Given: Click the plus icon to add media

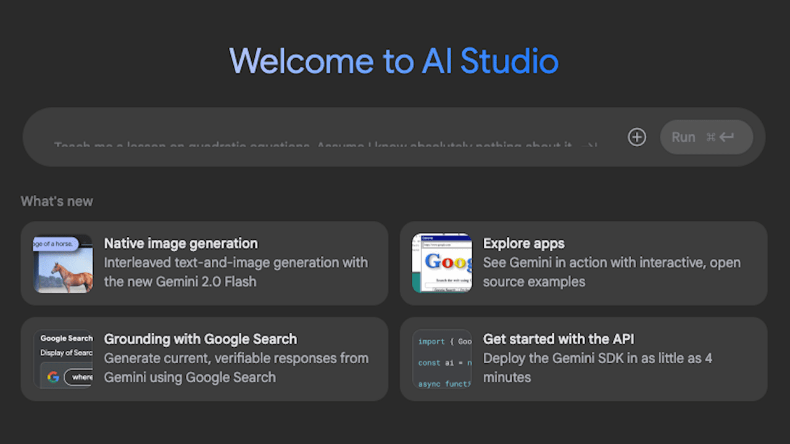Looking at the screenshot, I should (637, 137).
